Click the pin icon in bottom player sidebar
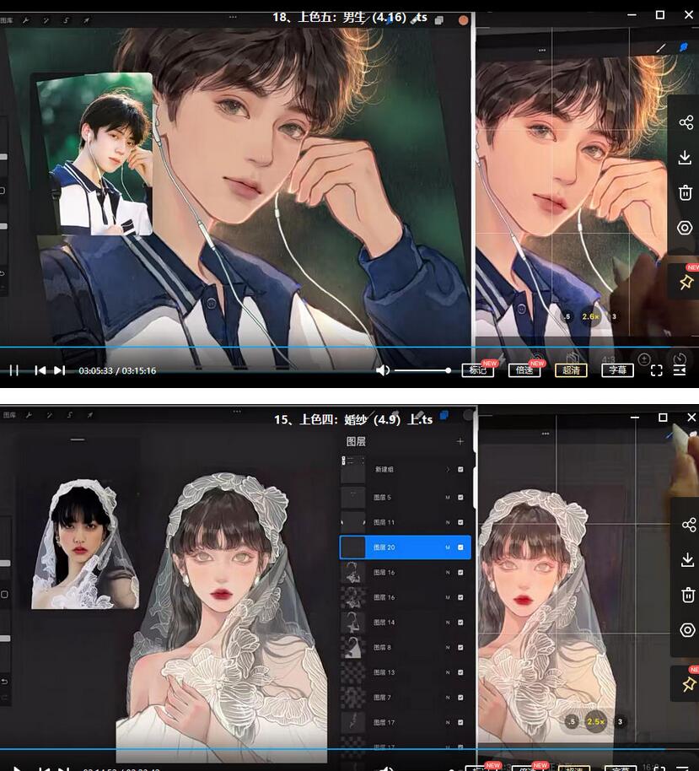The image size is (699, 771). (689, 684)
